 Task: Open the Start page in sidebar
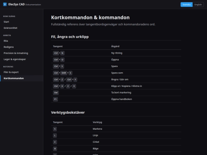coord(21,22)
